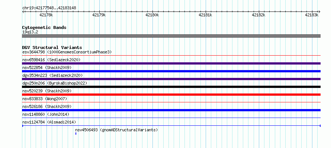Click the 42180k ruler tick label
The width and height of the screenshot is (331, 148).
(x=152, y=15)
